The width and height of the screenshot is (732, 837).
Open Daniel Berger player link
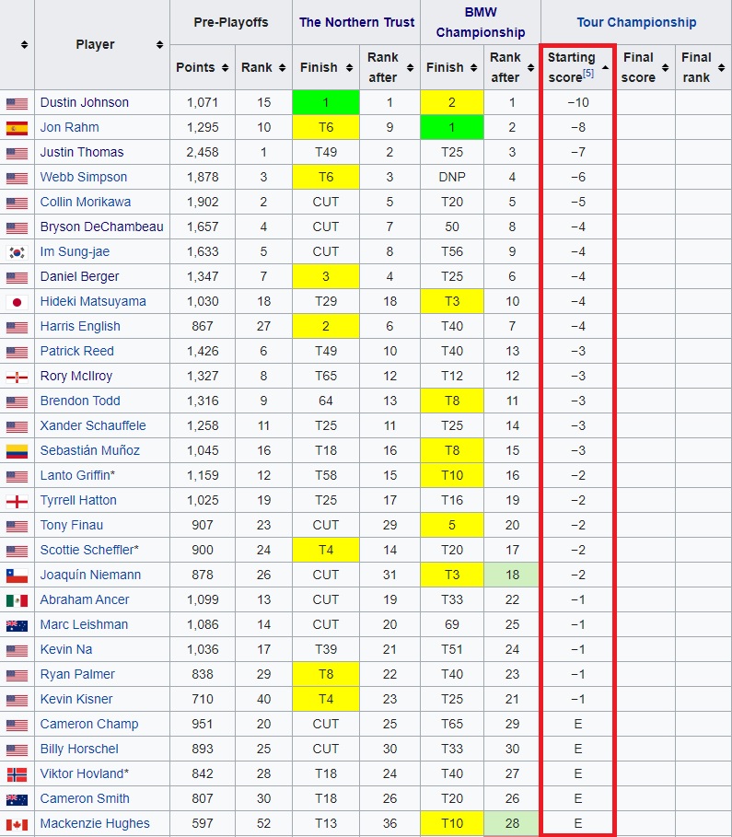click(x=79, y=276)
